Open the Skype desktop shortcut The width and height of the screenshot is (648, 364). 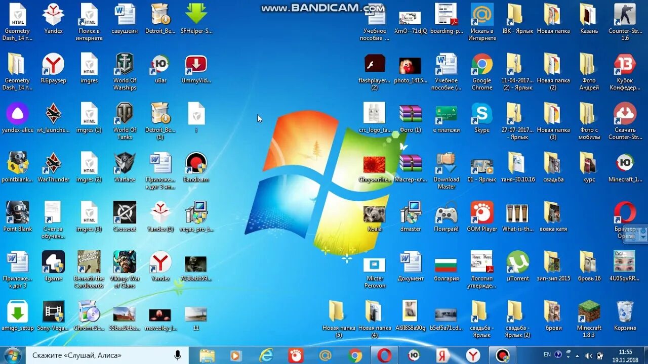click(482, 118)
